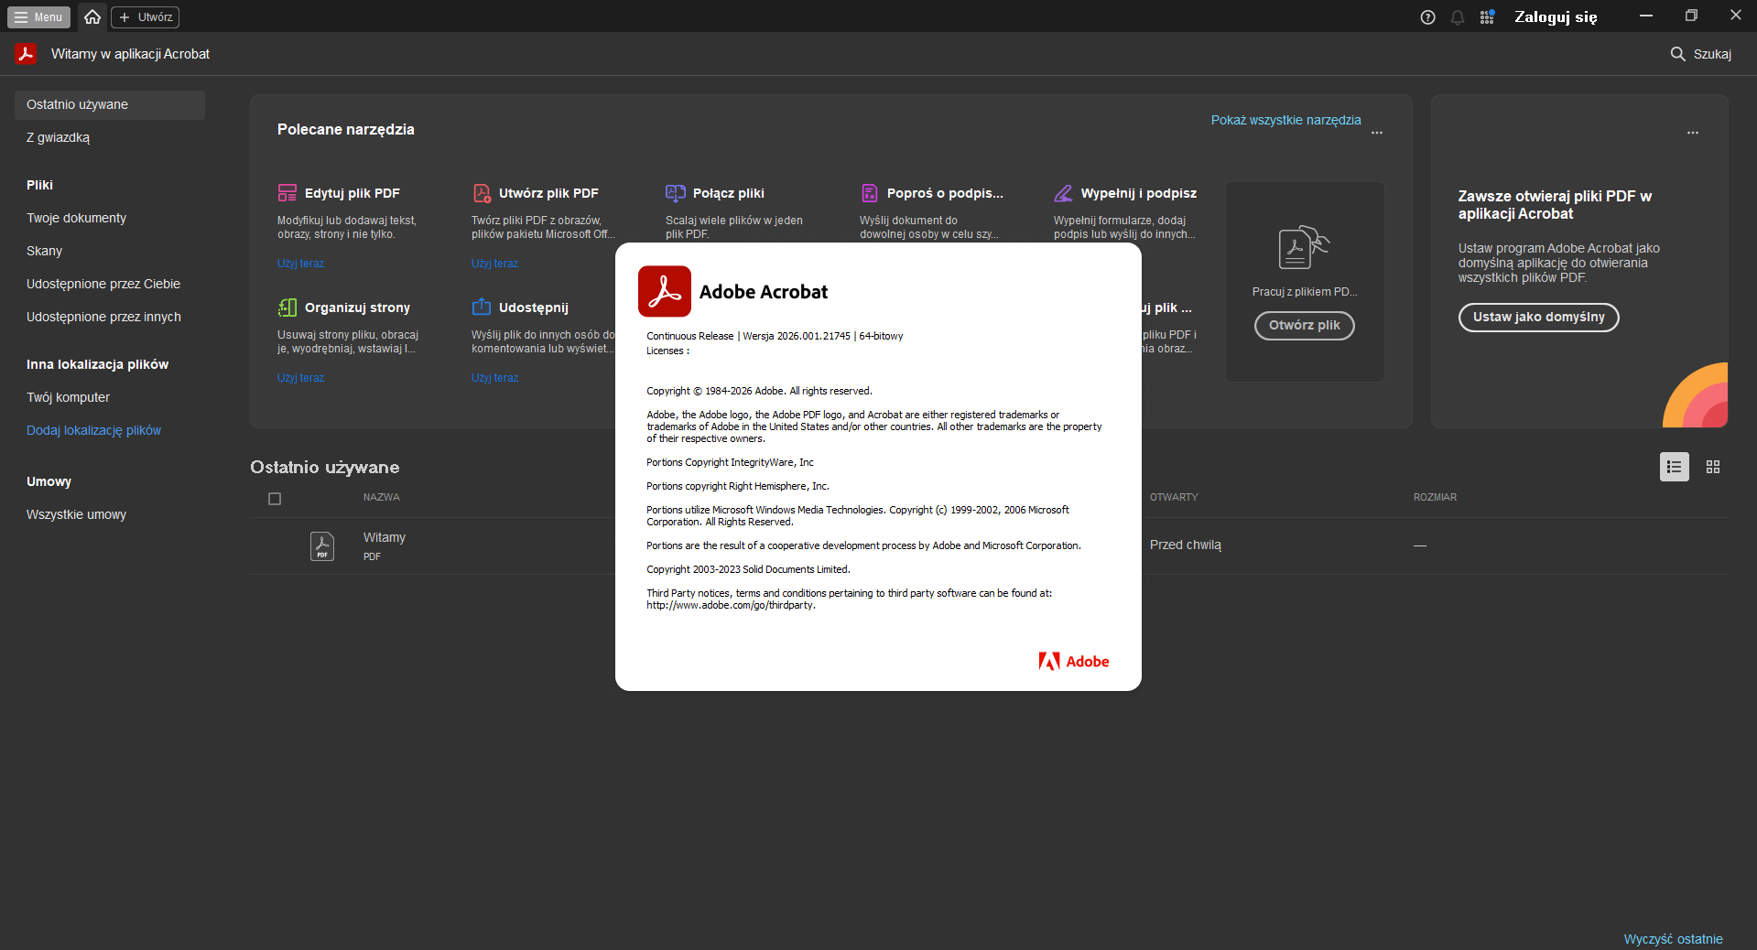Close the Acrobat window
Screen dimensions: 1757x950
[x=1735, y=16]
